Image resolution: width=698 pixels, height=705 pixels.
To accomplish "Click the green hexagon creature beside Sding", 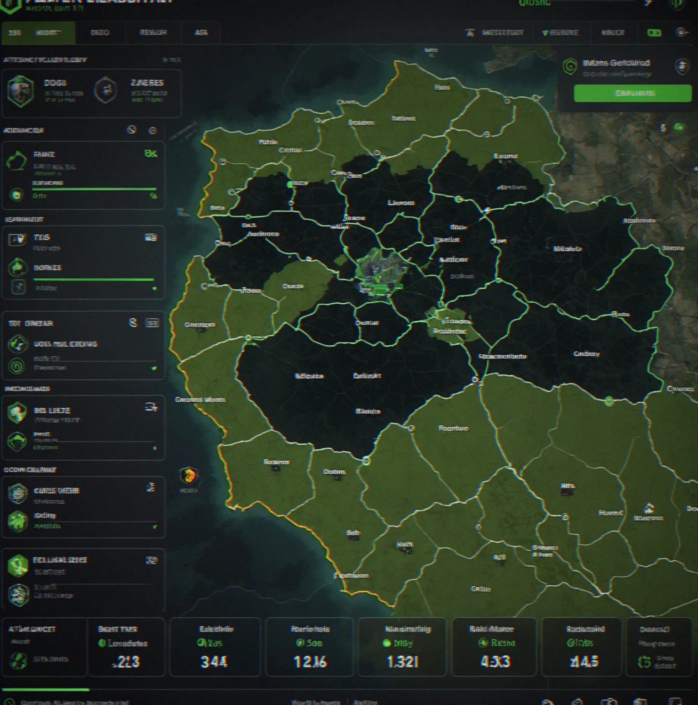I will pyautogui.click(x=18, y=521).
